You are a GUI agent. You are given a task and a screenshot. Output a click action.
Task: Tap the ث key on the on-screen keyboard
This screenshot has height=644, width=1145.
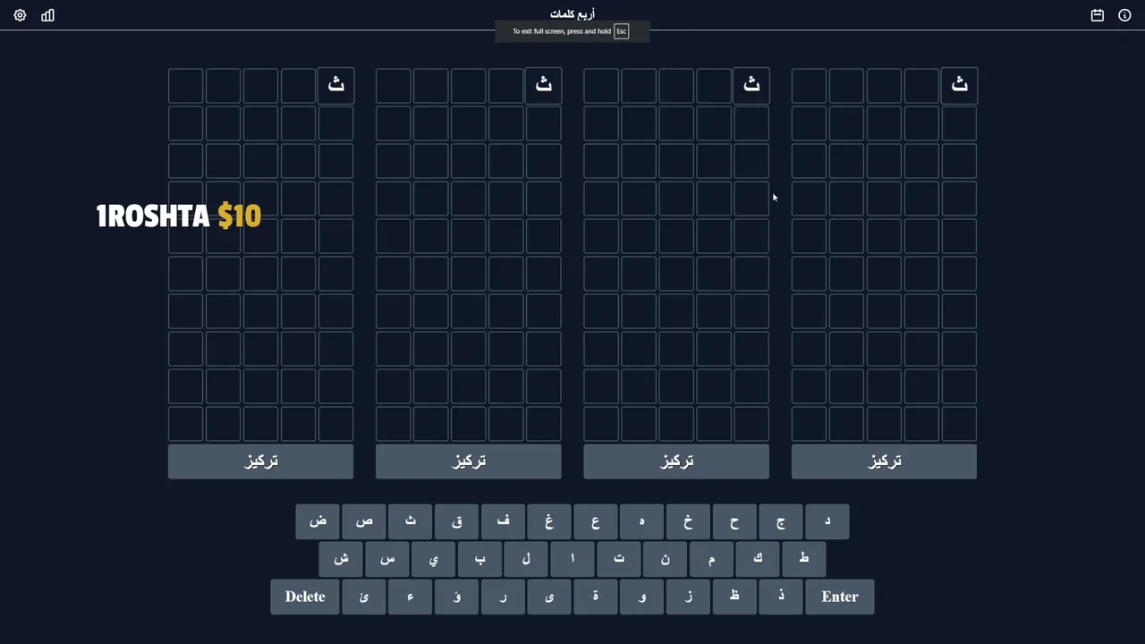[411, 521]
